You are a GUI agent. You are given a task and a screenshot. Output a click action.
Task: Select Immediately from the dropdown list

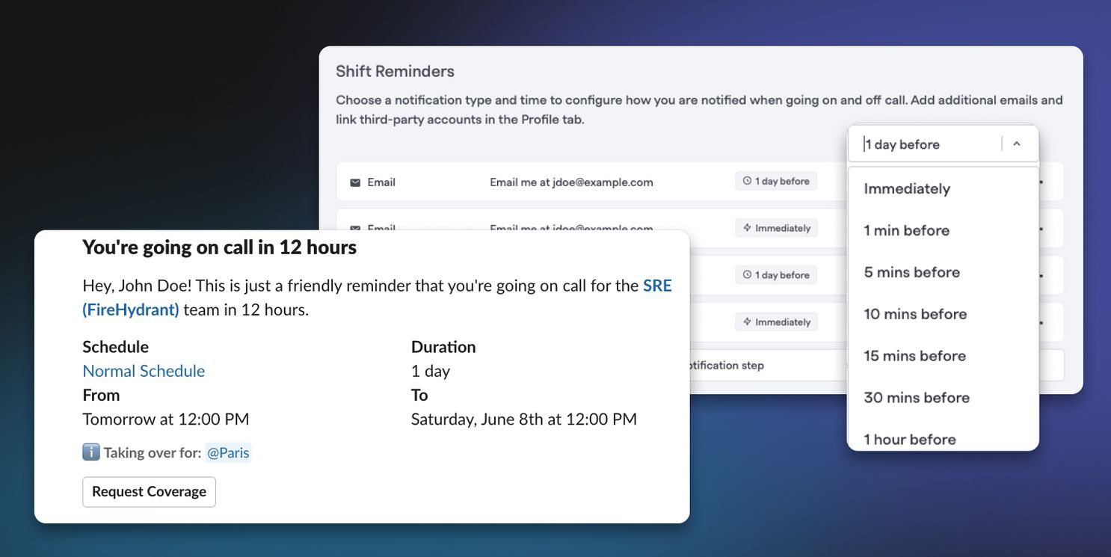[907, 188]
